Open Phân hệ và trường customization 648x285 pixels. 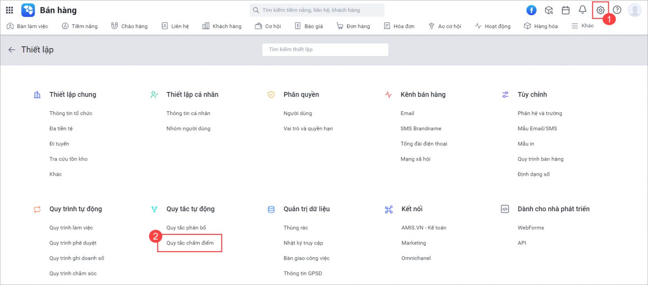click(x=540, y=113)
